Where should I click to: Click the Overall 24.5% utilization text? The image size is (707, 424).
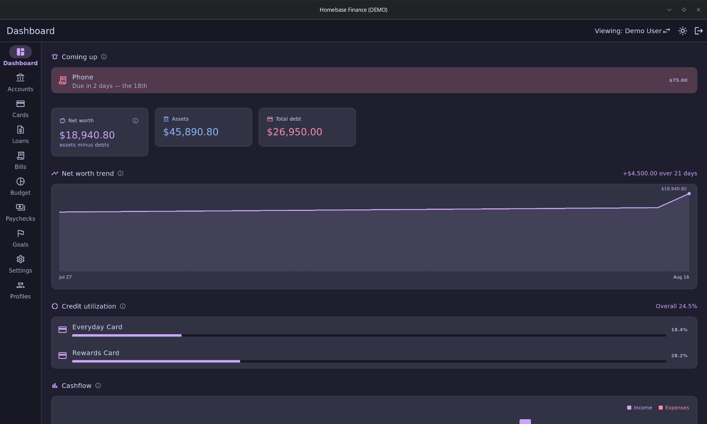tap(676, 306)
